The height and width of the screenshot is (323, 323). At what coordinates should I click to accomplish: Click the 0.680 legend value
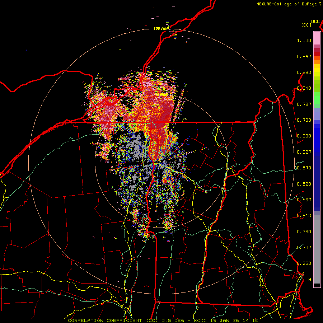pyautogui.click(x=304, y=136)
